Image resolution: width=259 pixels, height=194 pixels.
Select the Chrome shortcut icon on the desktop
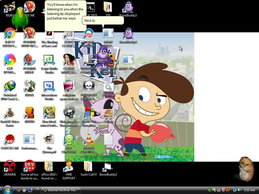tap(10, 34)
